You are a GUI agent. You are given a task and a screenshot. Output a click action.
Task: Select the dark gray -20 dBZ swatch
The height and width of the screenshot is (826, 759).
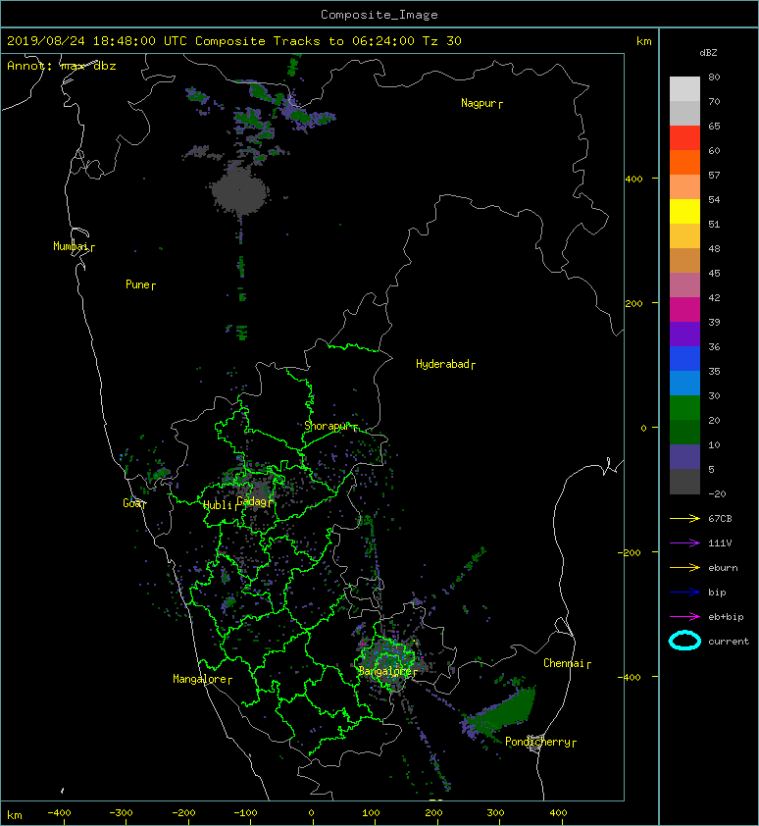(x=684, y=482)
